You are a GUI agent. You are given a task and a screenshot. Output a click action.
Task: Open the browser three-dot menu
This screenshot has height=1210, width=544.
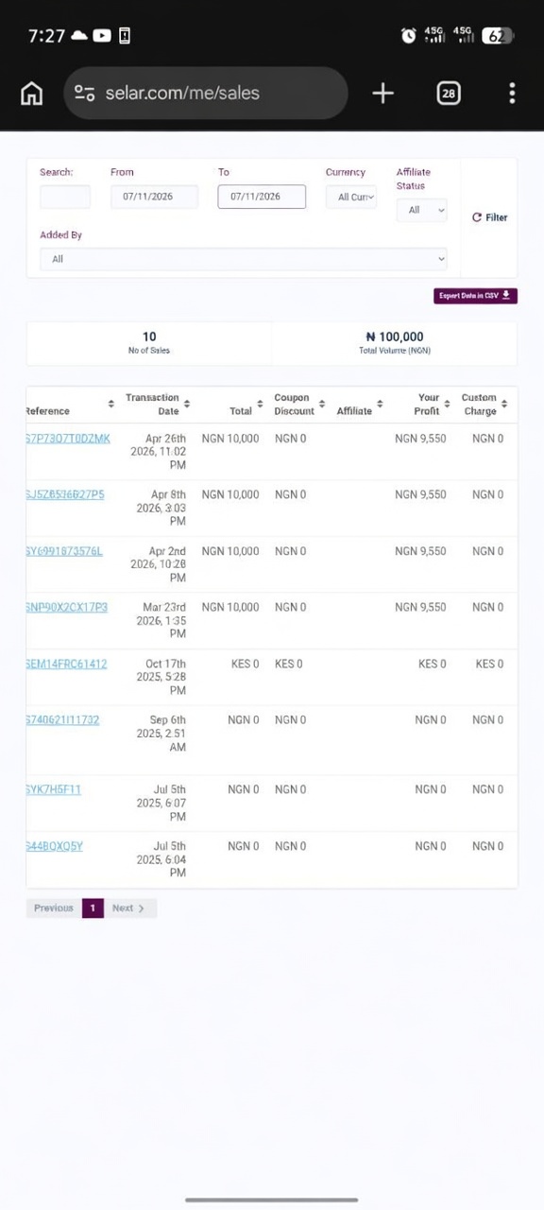coord(512,93)
